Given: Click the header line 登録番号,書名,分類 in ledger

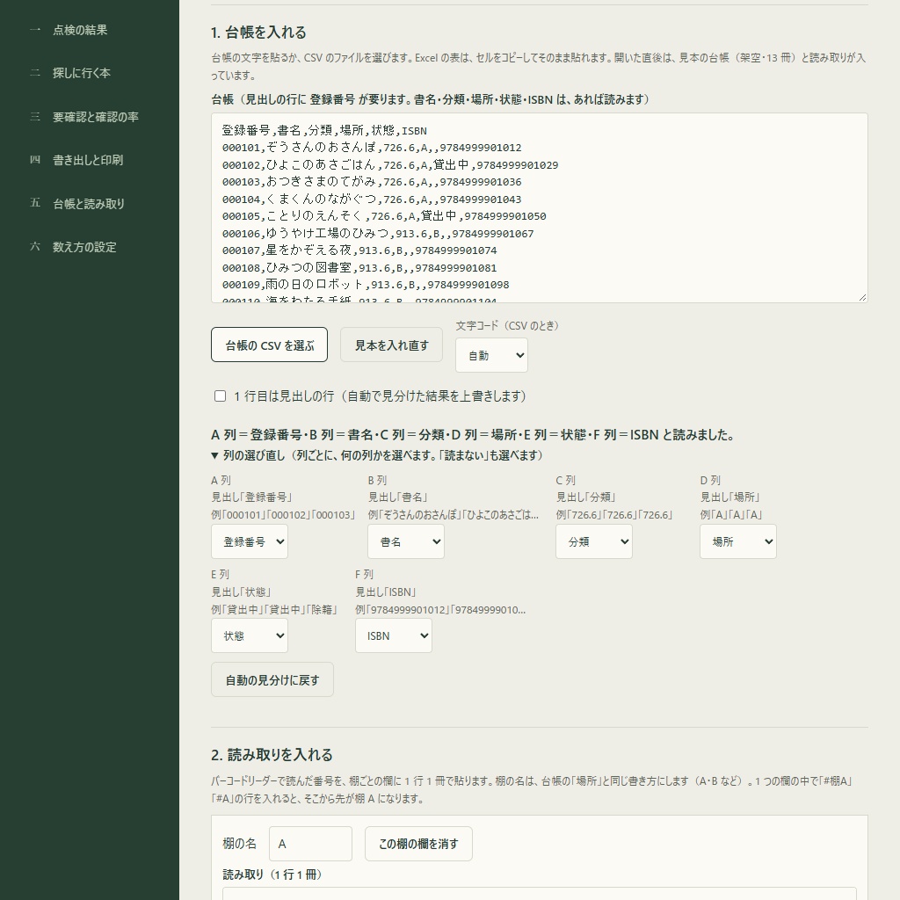Looking at the screenshot, I should (x=324, y=130).
